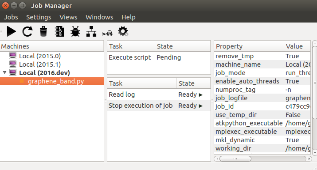Screen dimensions: 317x170
Task: Click the network hierarchy toolbar icon
Action: [91, 32]
